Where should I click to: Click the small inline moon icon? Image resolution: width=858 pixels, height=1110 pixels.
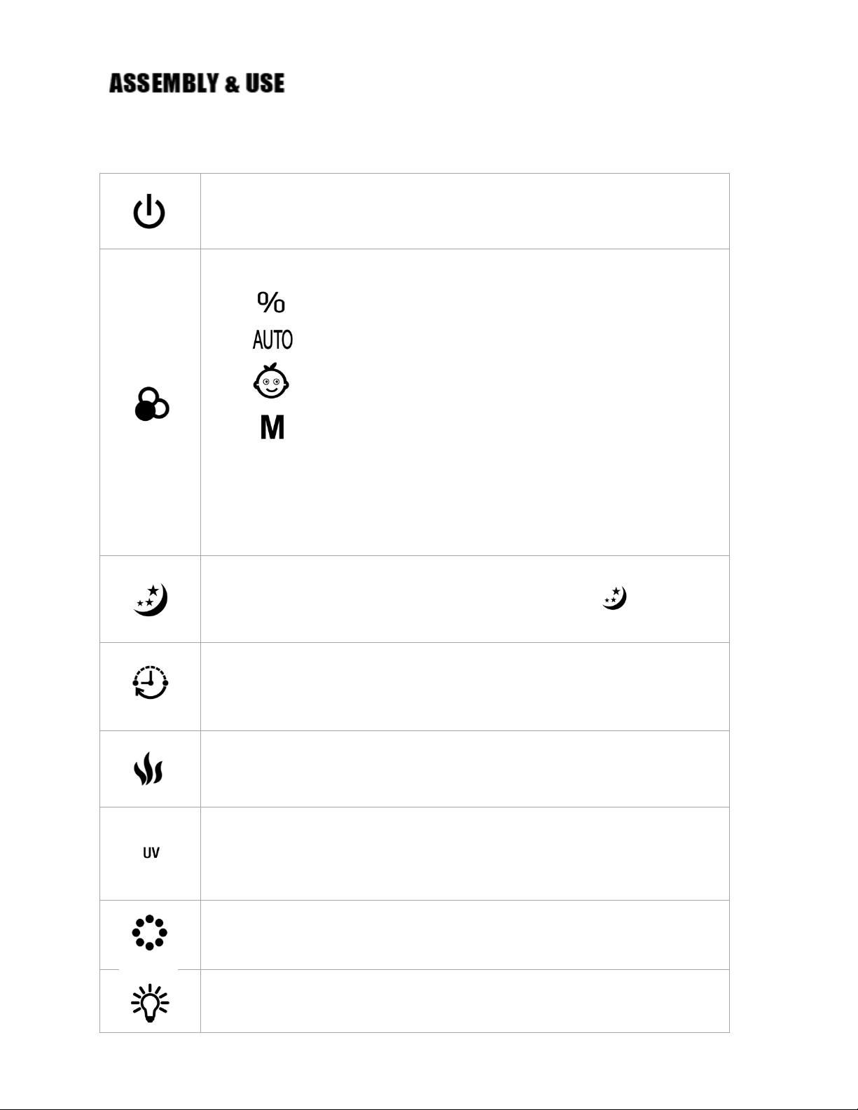614,598
